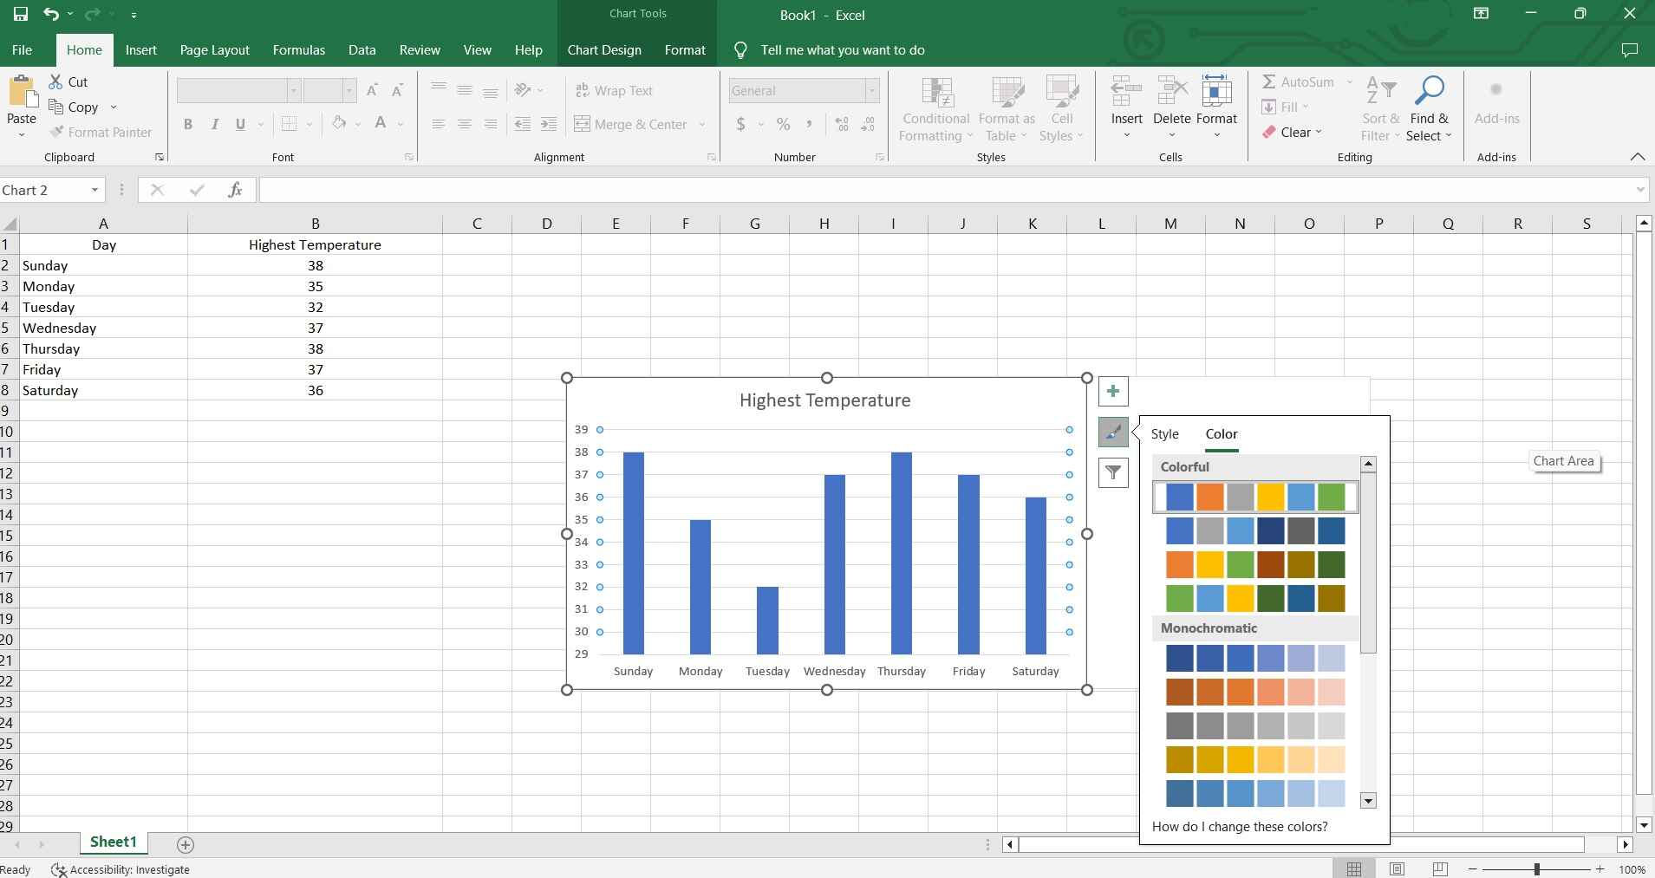
Task: Toggle Wrap Text
Action: [614, 90]
